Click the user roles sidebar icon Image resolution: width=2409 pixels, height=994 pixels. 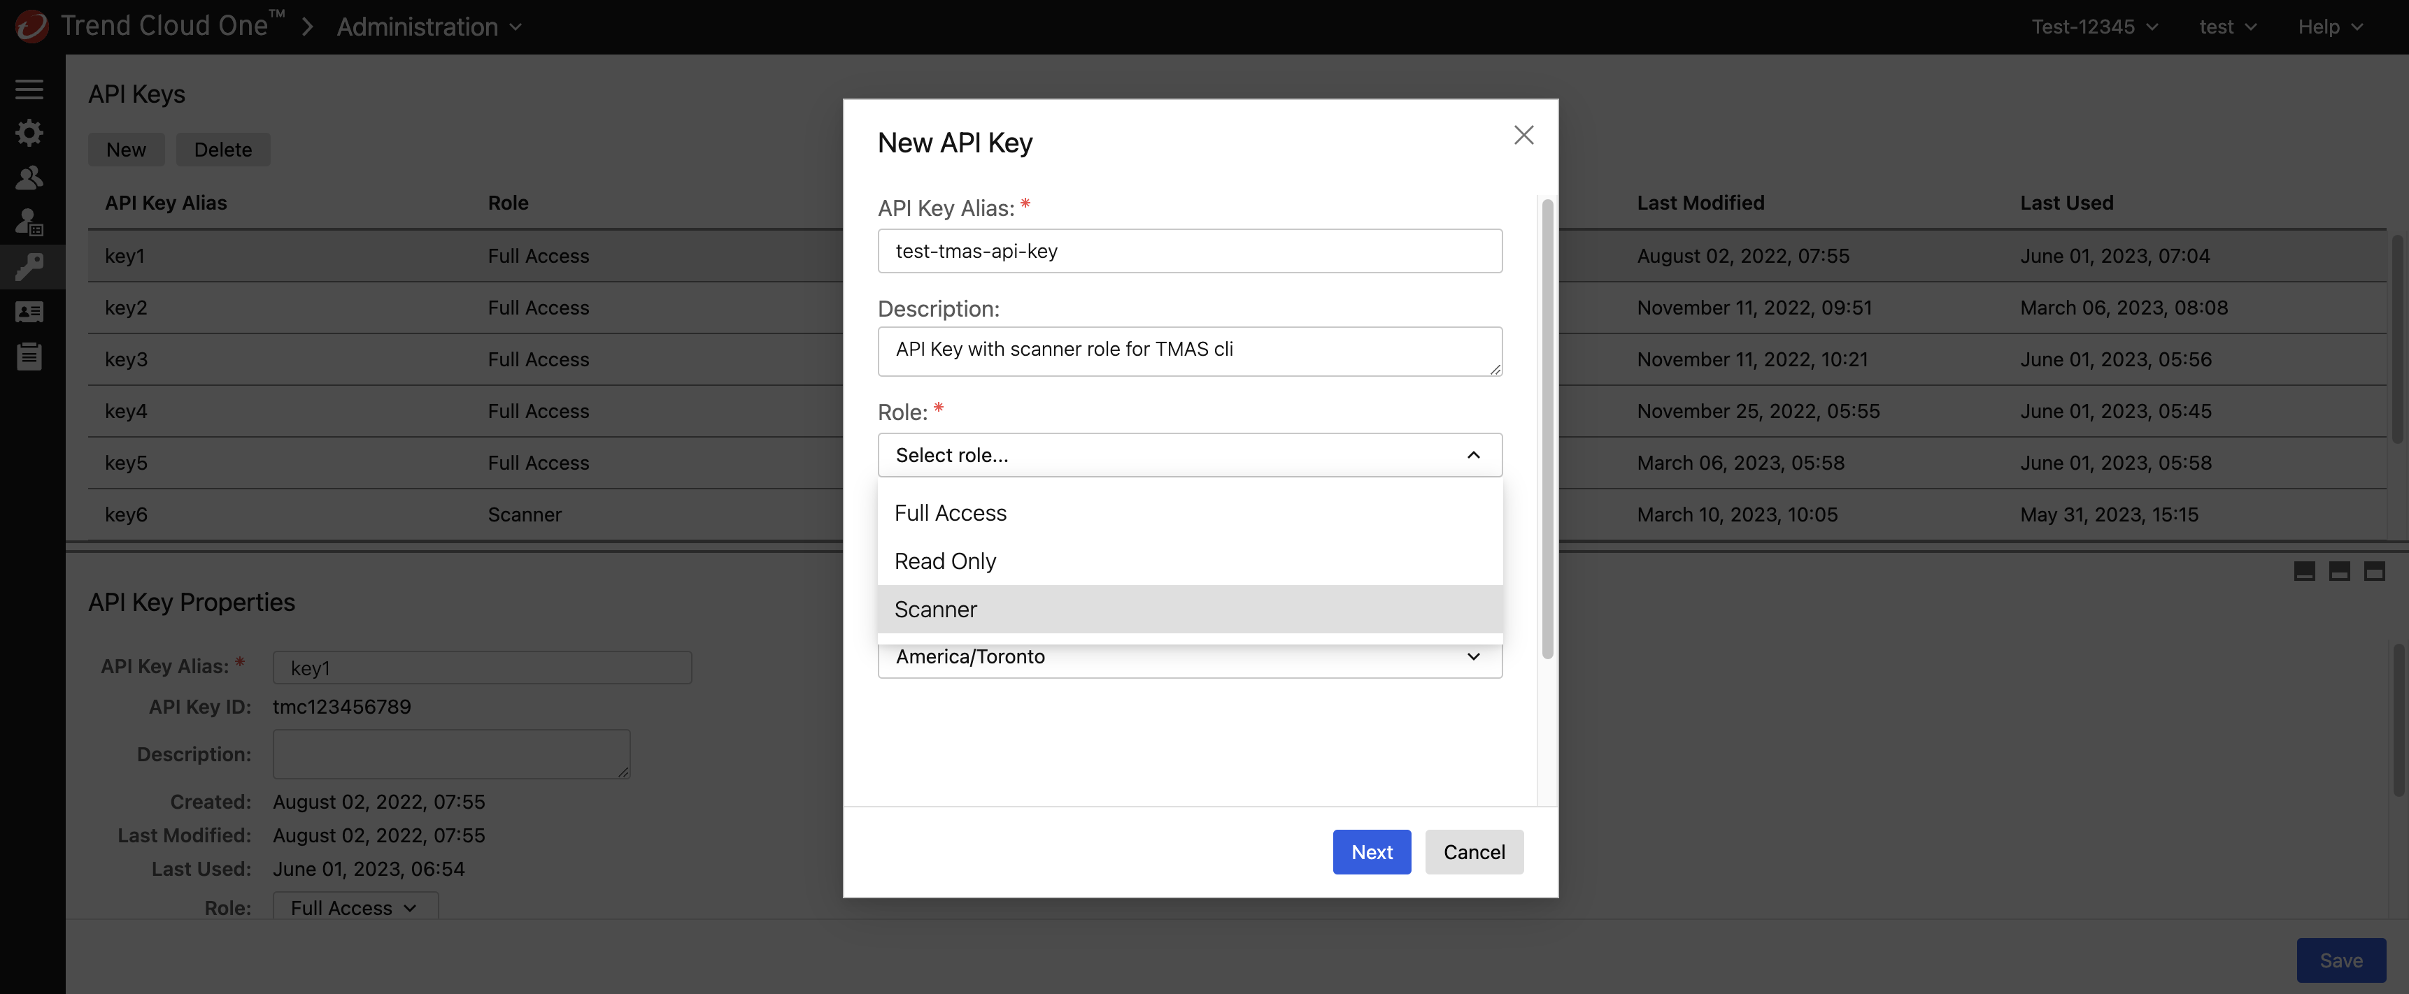point(29,222)
